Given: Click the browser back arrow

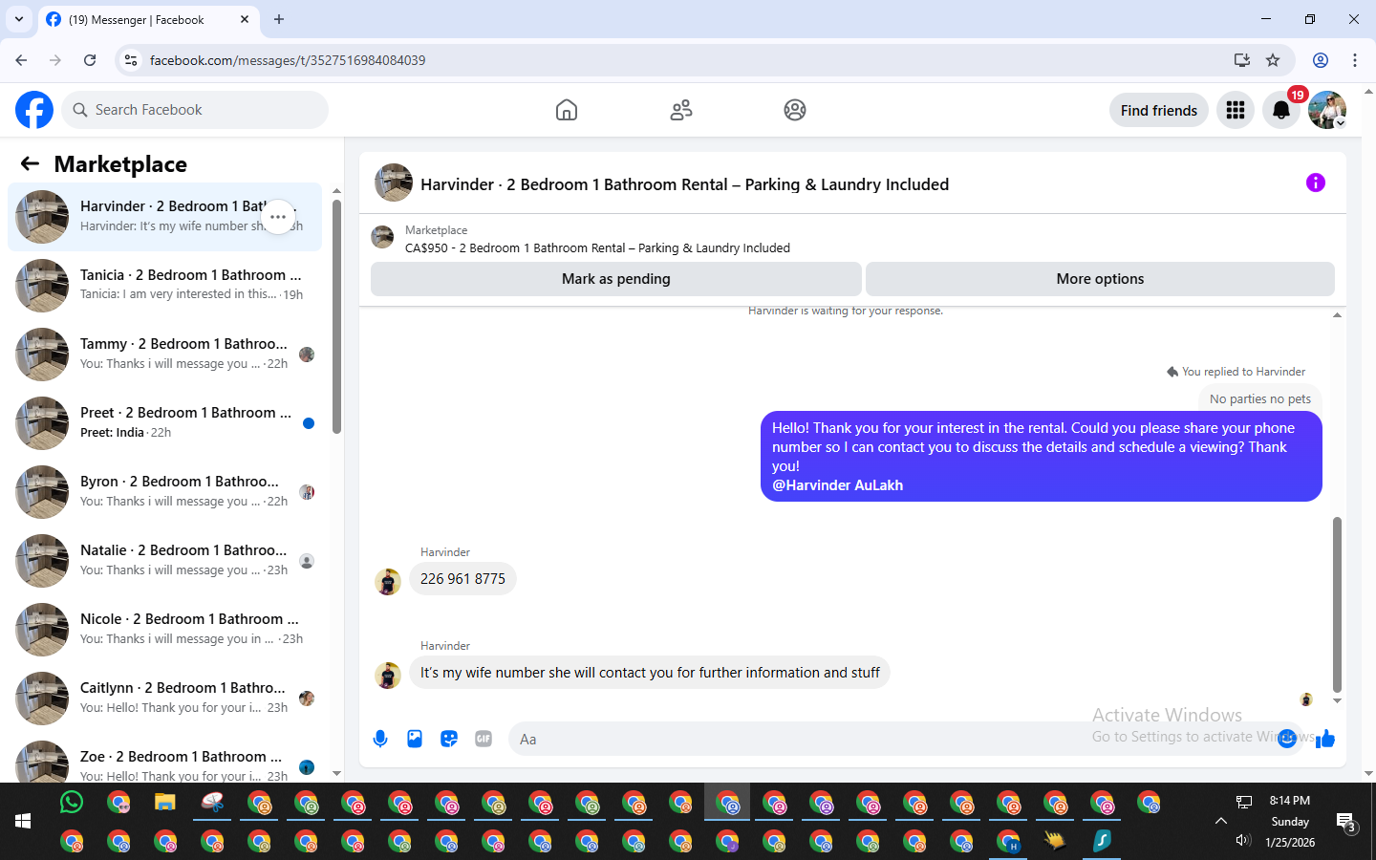Looking at the screenshot, I should pos(21,60).
